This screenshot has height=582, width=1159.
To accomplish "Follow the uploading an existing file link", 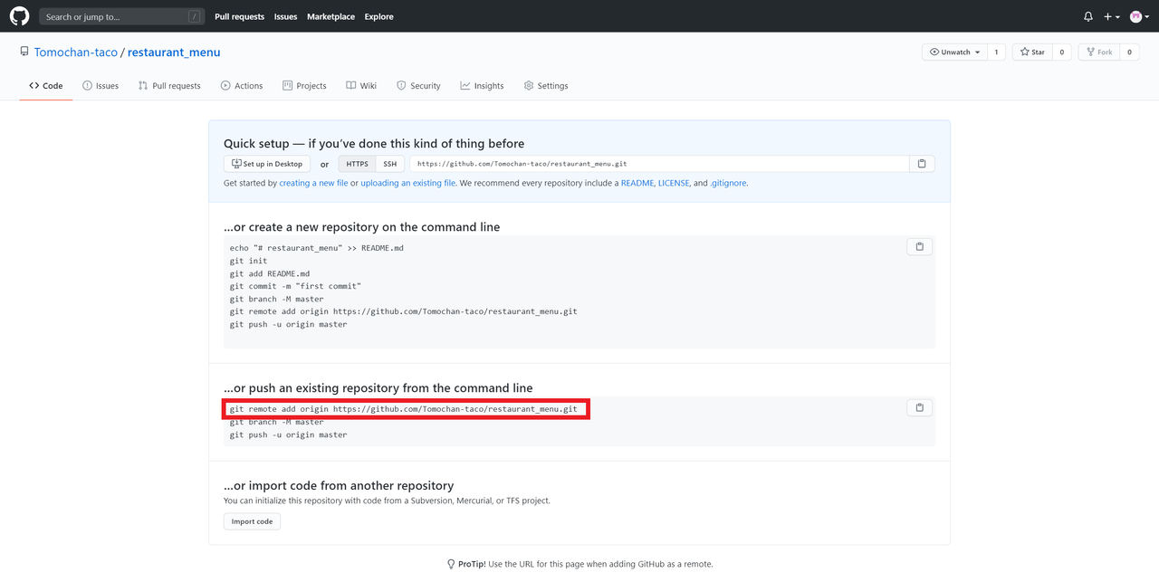I will [408, 183].
